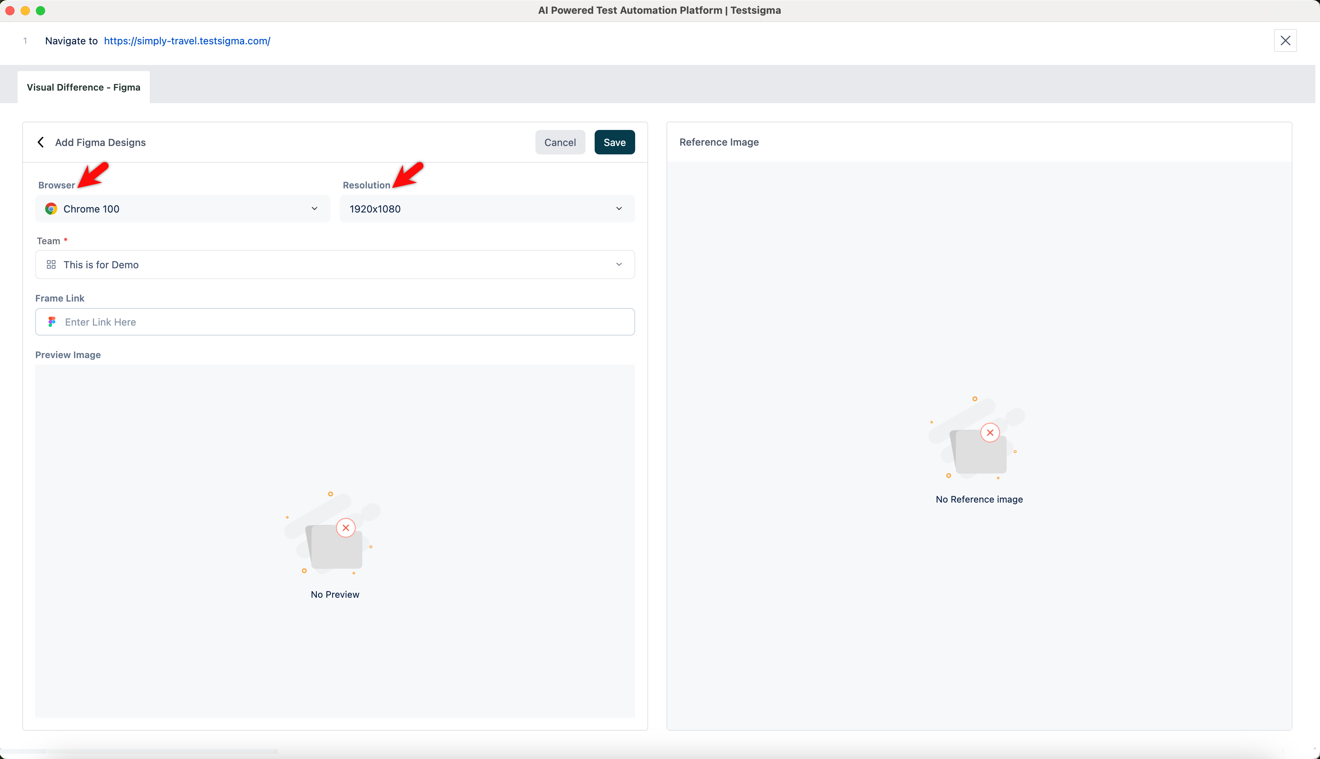Dismiss the Navigate to step with the X icon
The width and height of the screenshot is (1320, 759).
(1286, 41)
